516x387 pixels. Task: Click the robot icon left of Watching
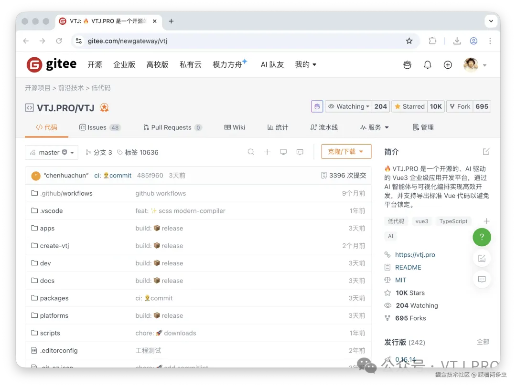tap(317, 106)
